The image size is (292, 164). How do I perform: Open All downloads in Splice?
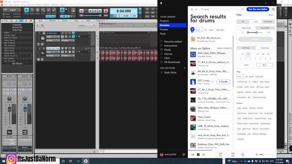tap(172, 62)
